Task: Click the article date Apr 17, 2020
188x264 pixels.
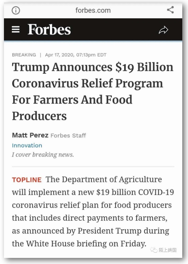Action: tap(59, 55)
